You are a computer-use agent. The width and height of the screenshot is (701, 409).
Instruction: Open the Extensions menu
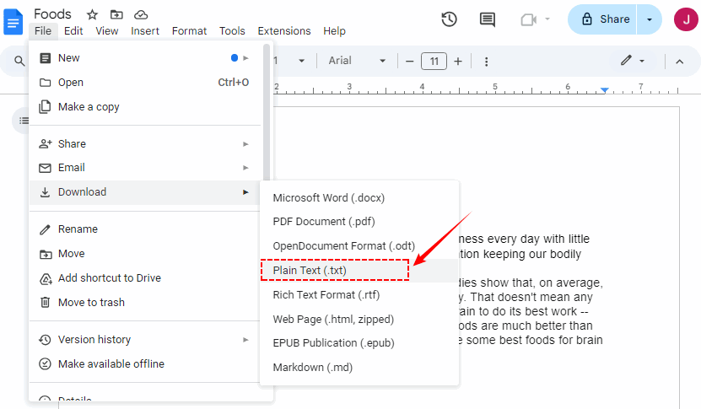click(284, 31)
